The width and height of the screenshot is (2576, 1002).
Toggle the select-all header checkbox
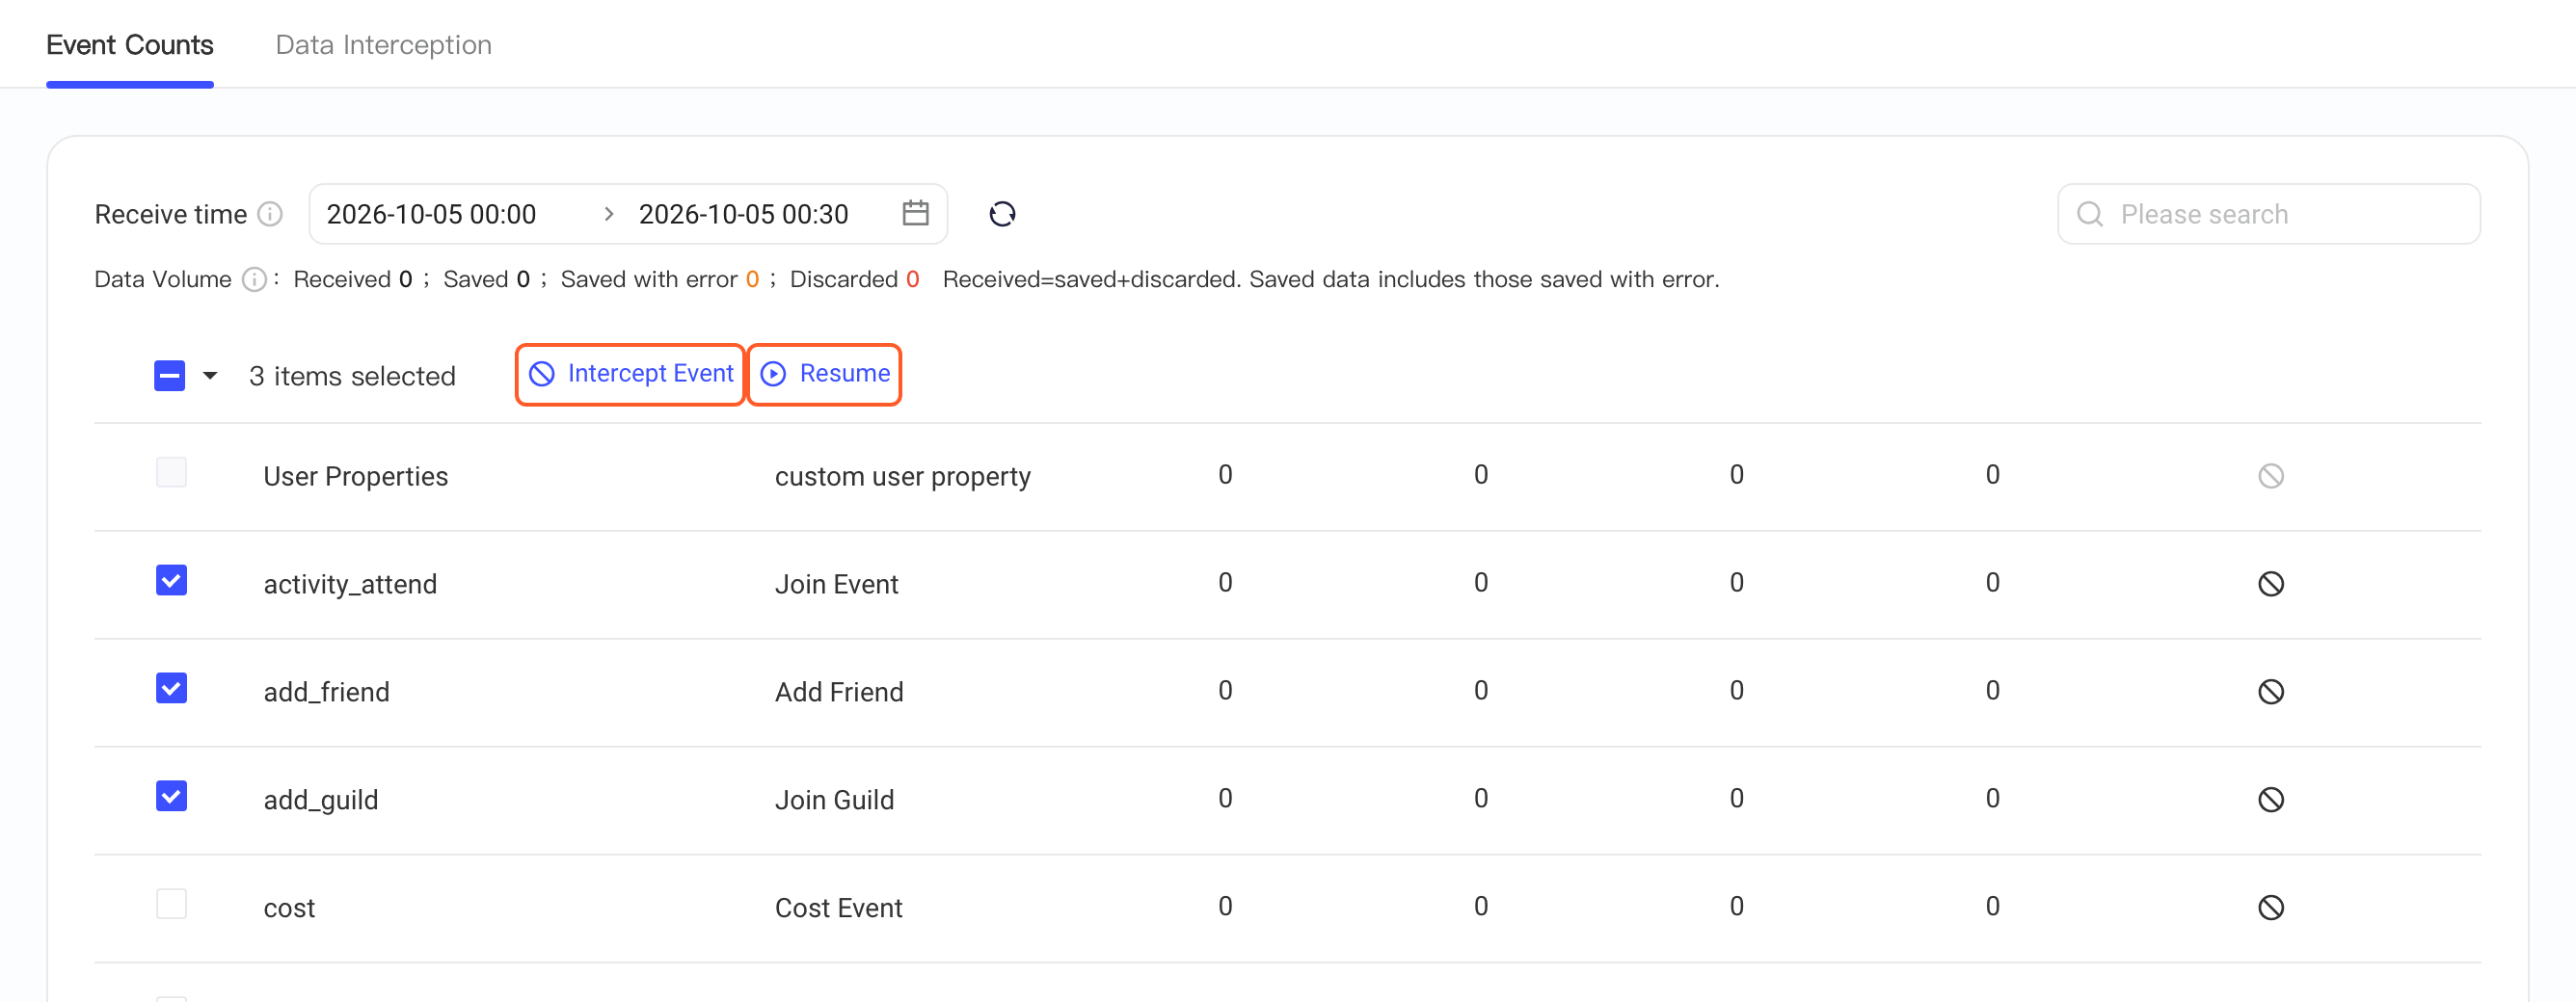[x=169, y=376]
